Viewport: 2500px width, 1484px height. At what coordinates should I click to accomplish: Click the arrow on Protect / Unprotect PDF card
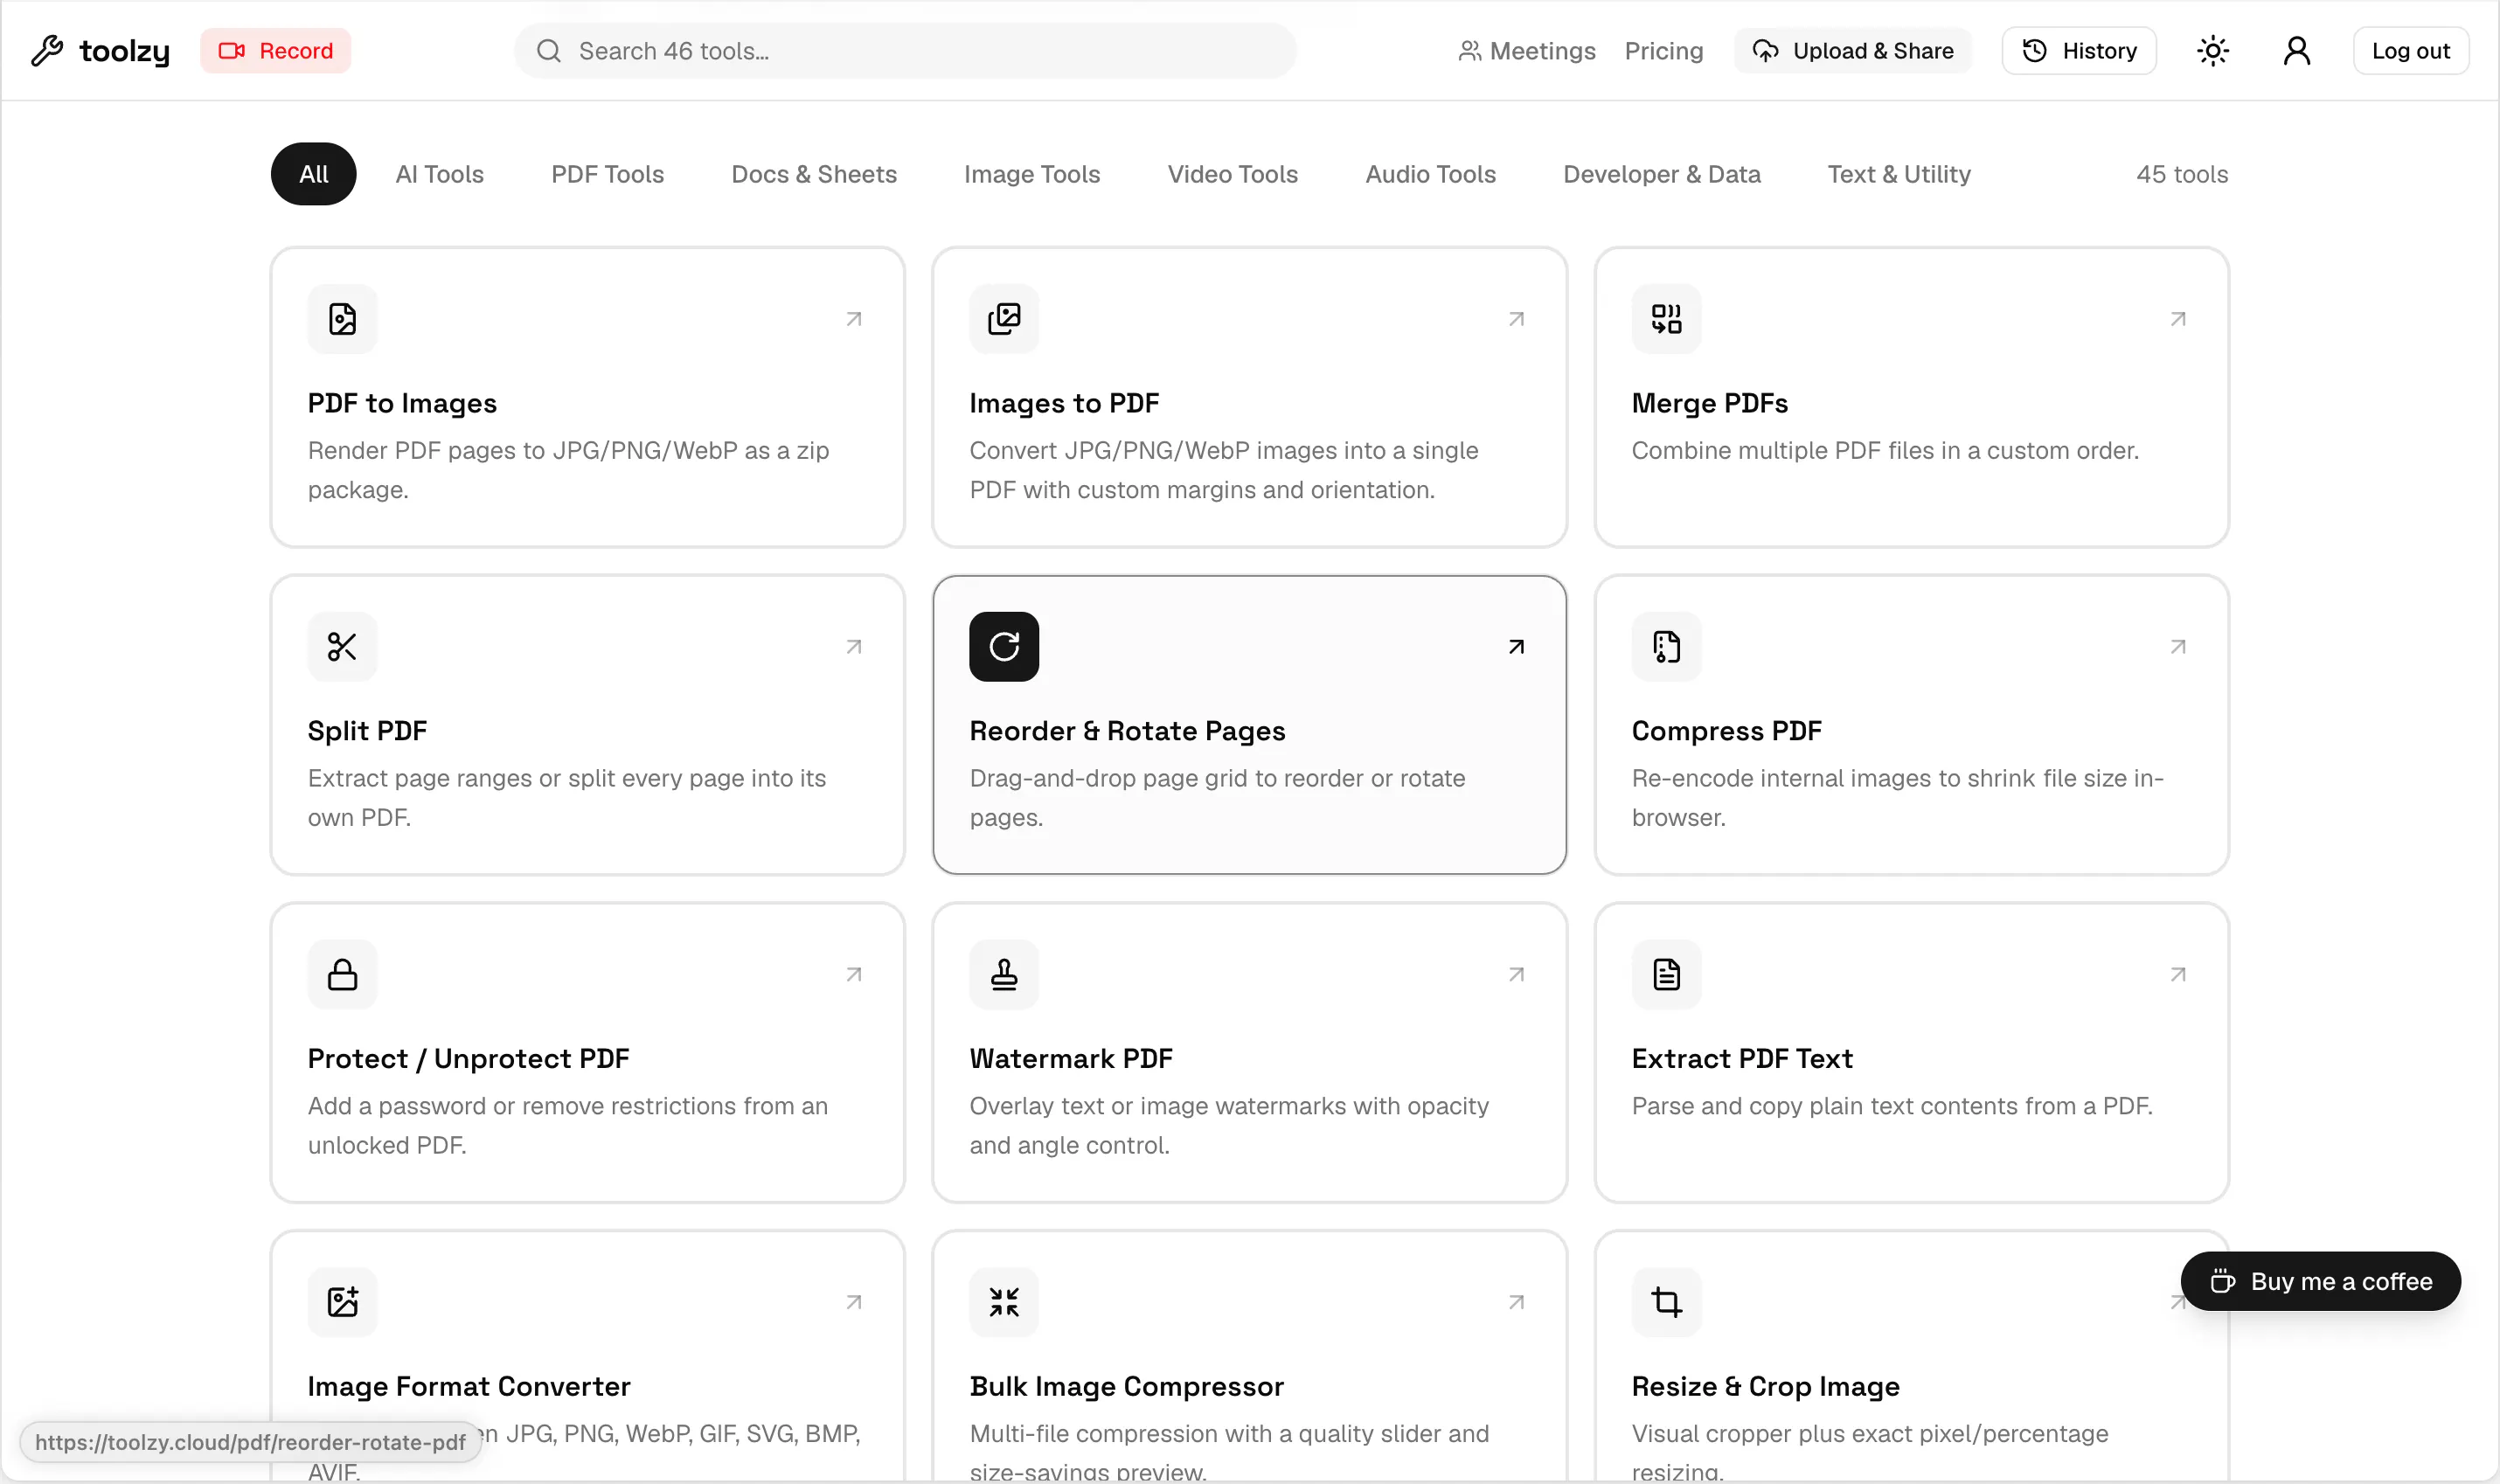(x=854, y=975)
